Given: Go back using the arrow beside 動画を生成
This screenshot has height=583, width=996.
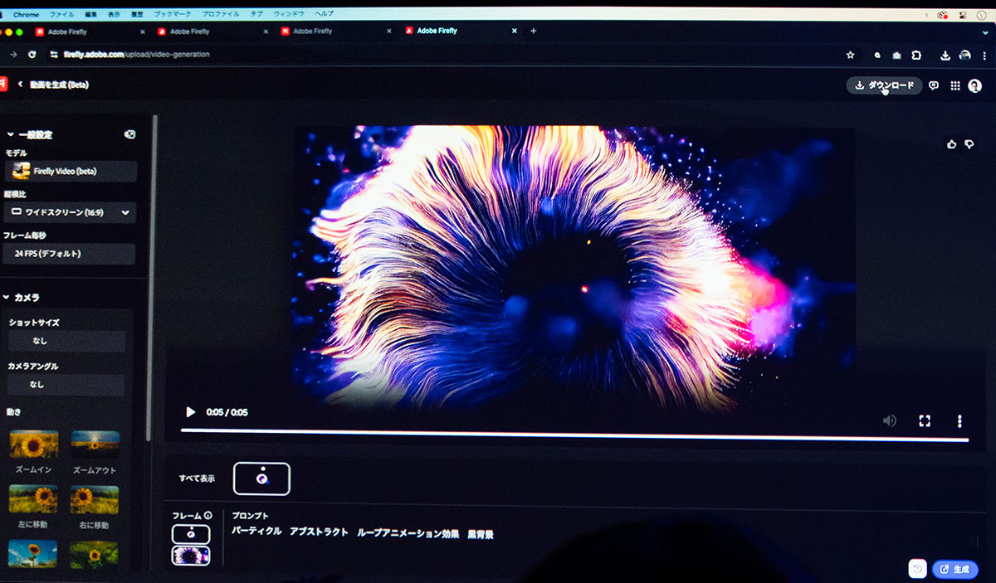Looking at the screenshot, I should [x=20, y=85].
